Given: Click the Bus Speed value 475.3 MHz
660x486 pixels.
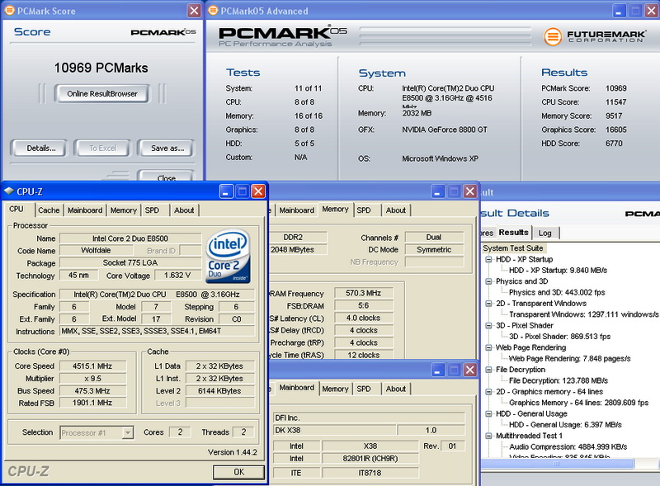Looking at the screenshot, I should click(92, 391).
